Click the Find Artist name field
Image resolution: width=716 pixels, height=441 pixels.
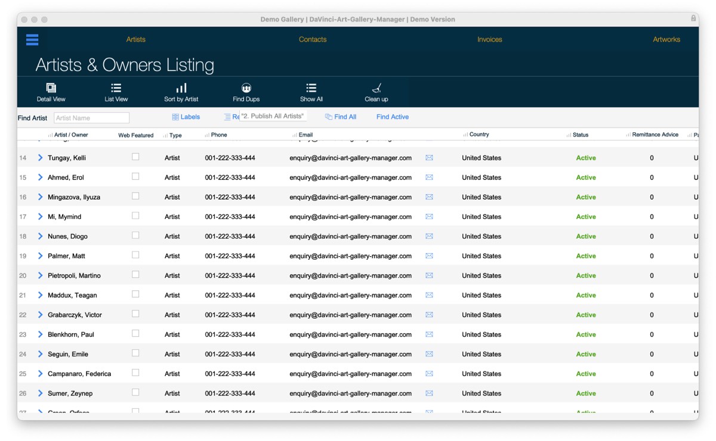[x=91, y=118]
